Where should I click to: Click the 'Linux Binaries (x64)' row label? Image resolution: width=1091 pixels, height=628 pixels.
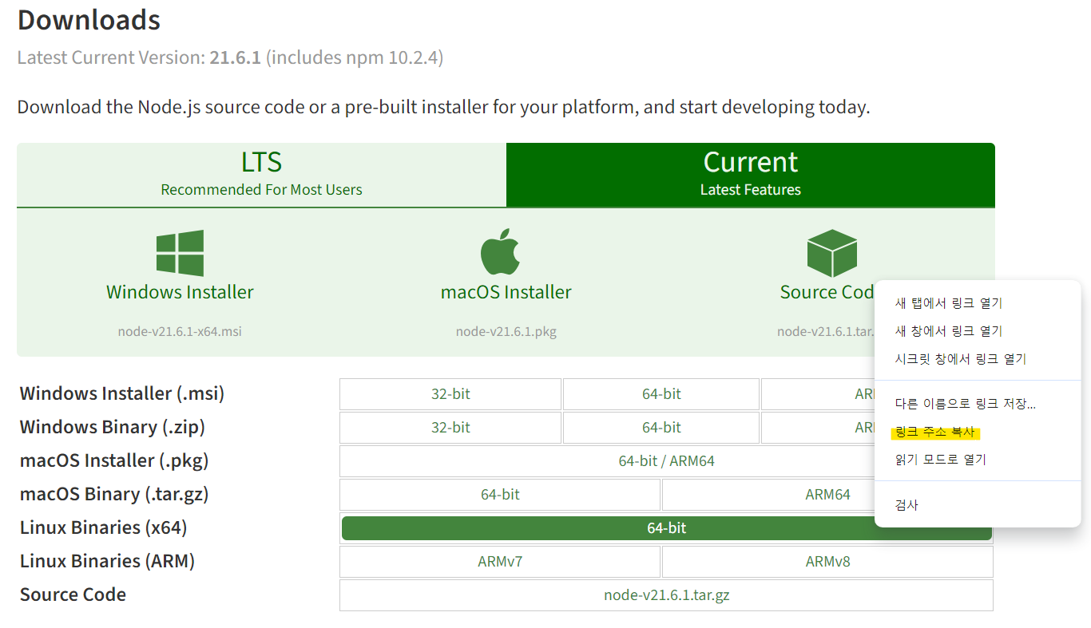[x=104, y=528]
